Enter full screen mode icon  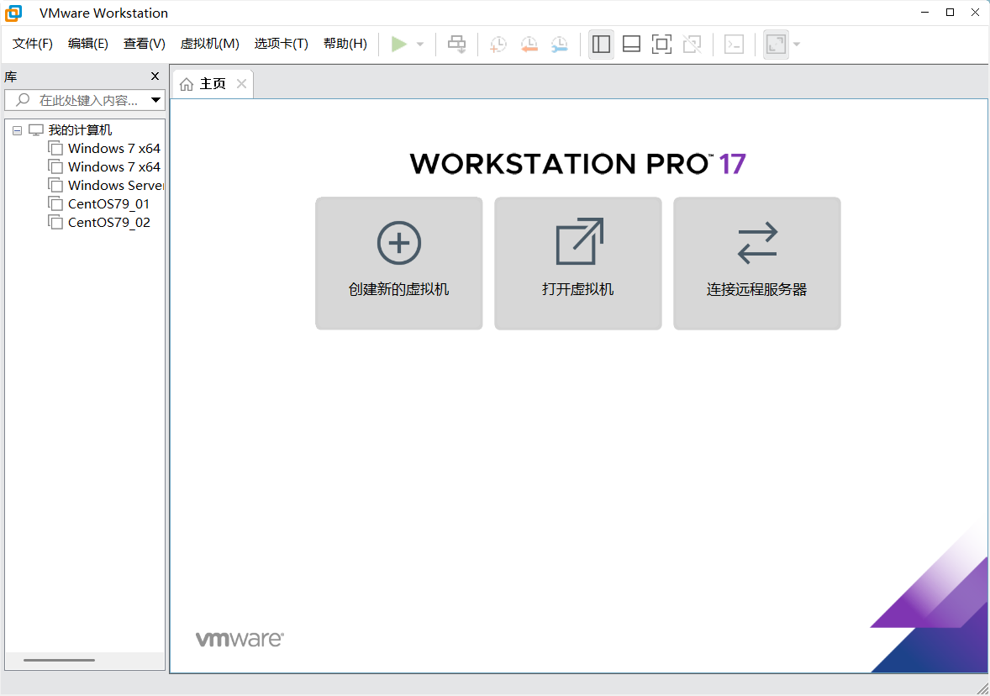[661, 45]
